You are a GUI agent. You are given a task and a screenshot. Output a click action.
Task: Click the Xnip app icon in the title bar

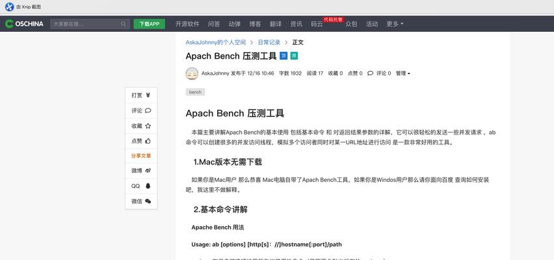coord(9,6)
